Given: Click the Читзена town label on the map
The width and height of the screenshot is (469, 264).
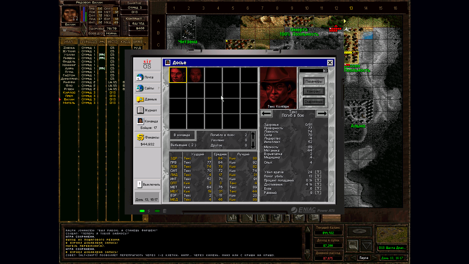Looking at the screenshot, I should pyautogui.click(x=188, y=42).
